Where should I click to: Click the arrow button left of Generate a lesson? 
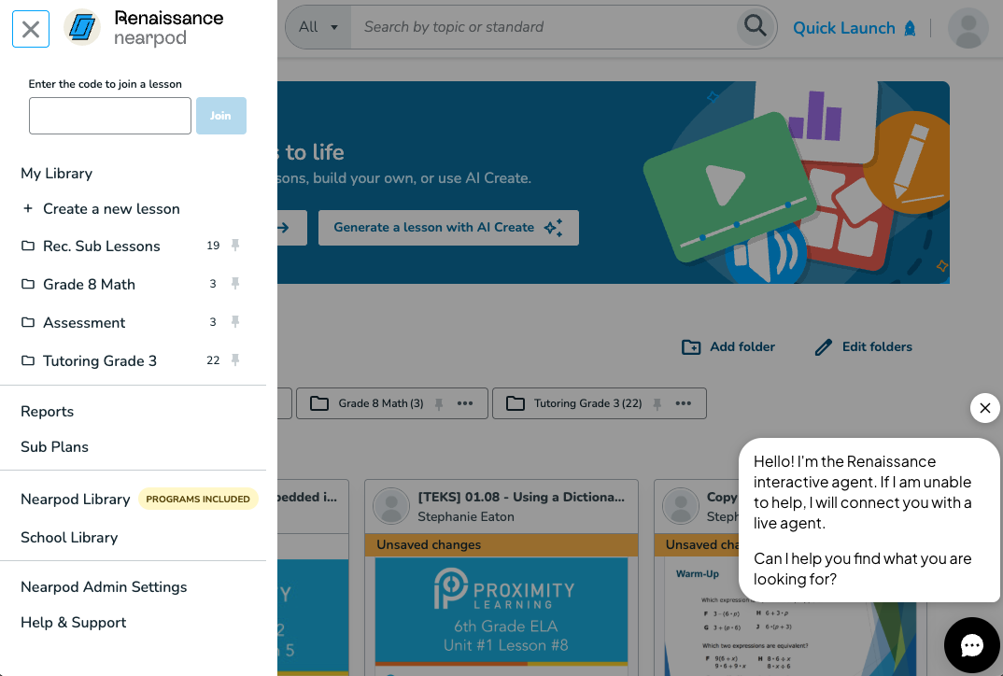point(291,228)
